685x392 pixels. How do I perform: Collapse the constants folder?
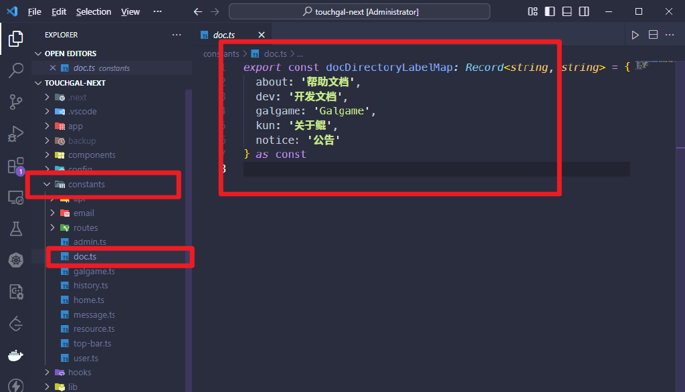(x=86, y=185)
